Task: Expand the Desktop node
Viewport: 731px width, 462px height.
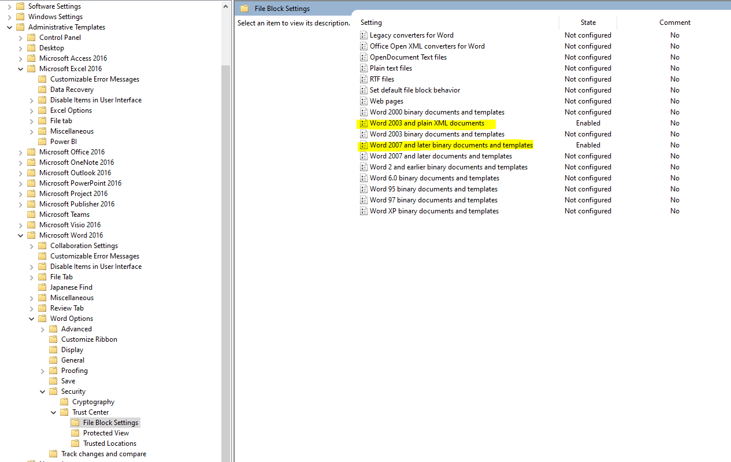Action: (20, 48)
